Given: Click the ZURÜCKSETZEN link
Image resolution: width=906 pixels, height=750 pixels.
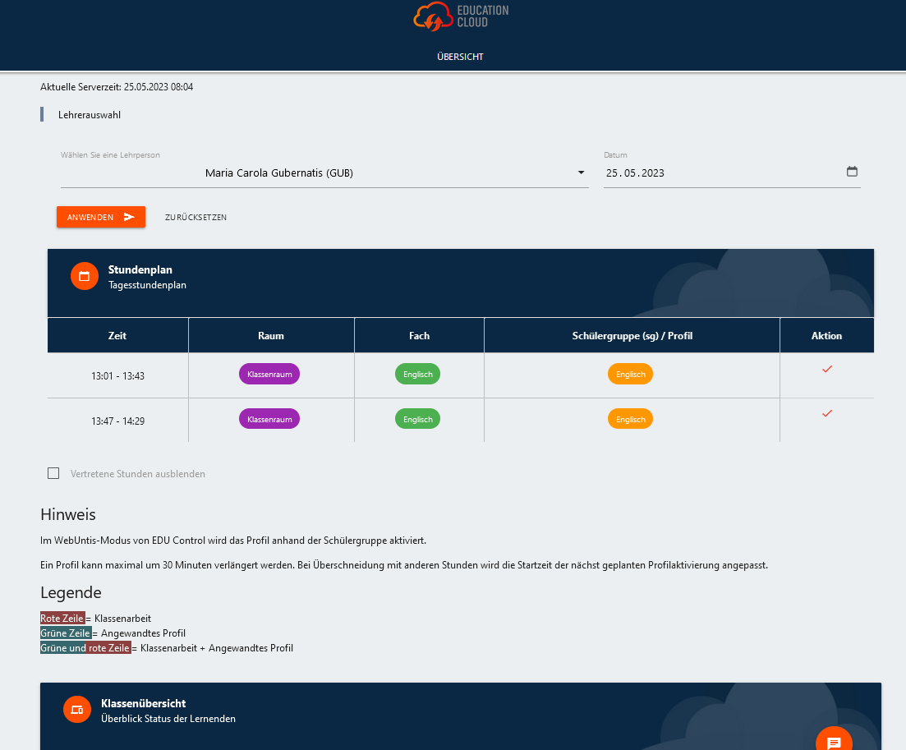Looking at the screenshot, I should point(195,217).
